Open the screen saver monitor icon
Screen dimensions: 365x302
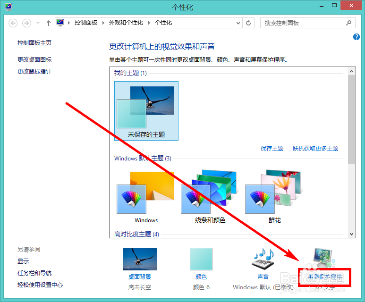tap(324, 258)
